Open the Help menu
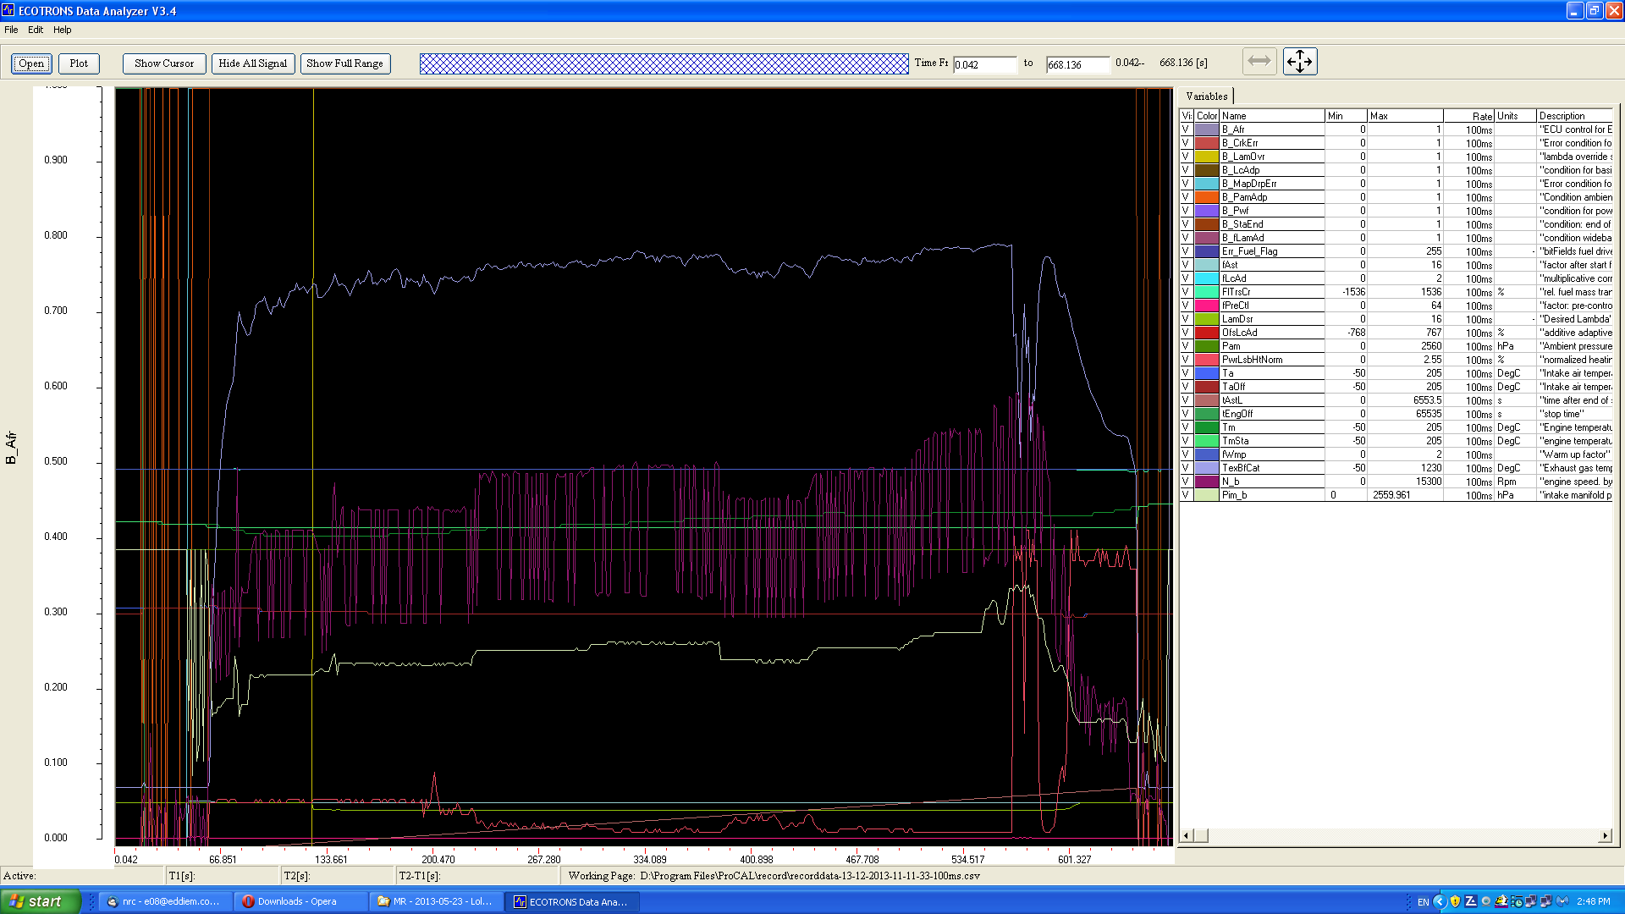1625x914 pixels. pos(63,30)
